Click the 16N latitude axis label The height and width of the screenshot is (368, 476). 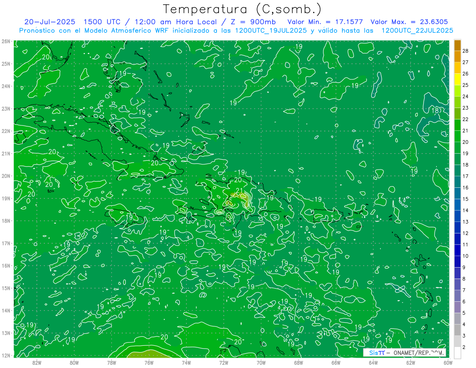click(x=6, y=266)
